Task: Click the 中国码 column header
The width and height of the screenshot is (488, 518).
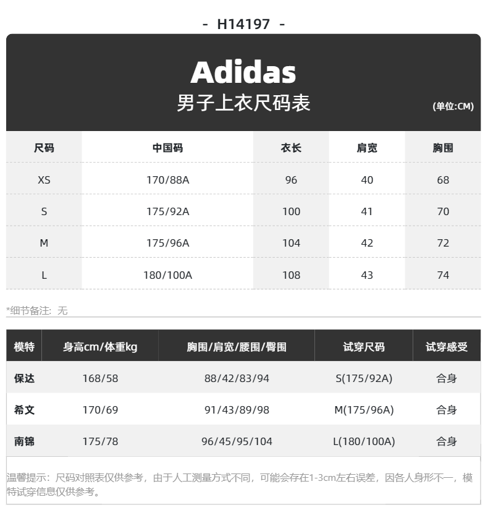Action: 167,148
